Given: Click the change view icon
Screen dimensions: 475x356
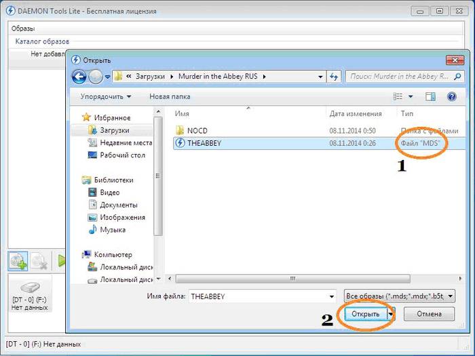Looking at the screenshot, I should coord(398,97).
